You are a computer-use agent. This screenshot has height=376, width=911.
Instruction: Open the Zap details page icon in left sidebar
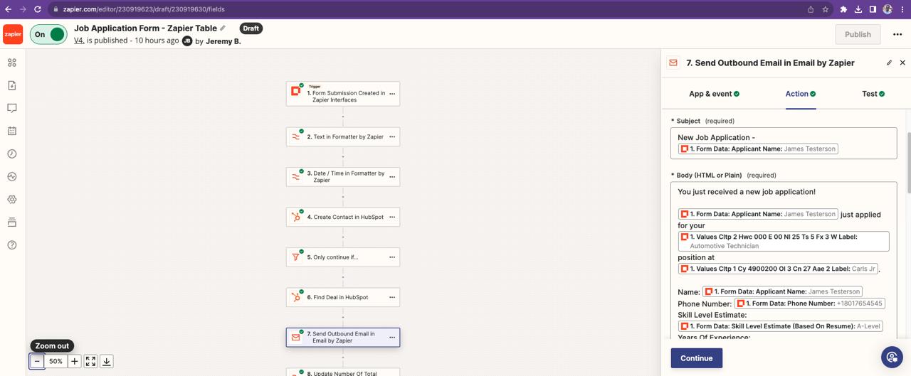pyautogui.click(x=12, y=85)
